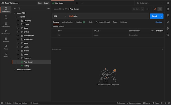Switch to comment mode icon
Screen dimensions: 171x105
[x=160, y=9]
